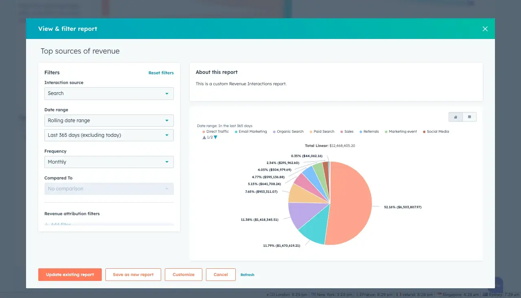The image size is (521, 298).
Task: Open the Last 365 days dropdown
Action: 109,135
